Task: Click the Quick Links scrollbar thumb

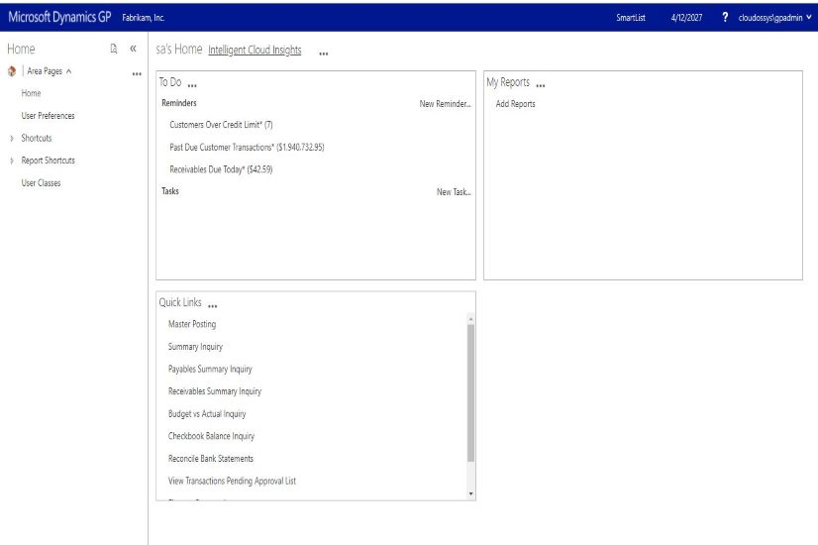Action: pyautogui.click(x=471, y=392)
